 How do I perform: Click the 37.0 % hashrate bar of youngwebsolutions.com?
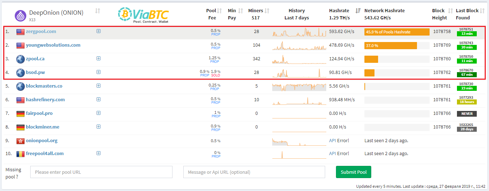[x=391, y=46]
